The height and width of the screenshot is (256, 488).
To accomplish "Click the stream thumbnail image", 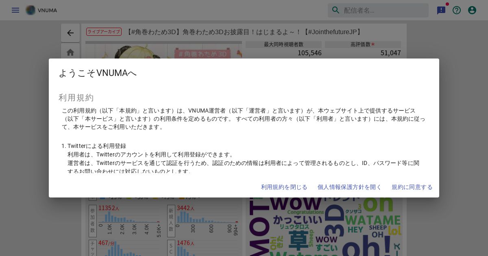I will [164, 50].
